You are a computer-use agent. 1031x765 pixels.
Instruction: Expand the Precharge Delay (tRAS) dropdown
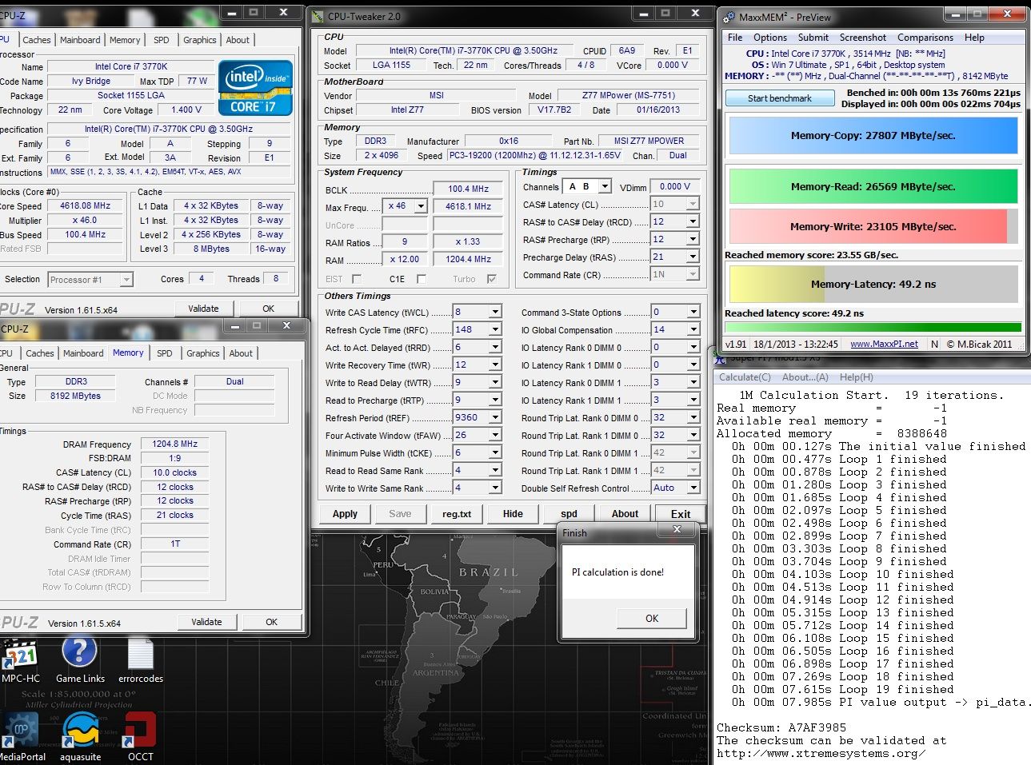(693, 257)
